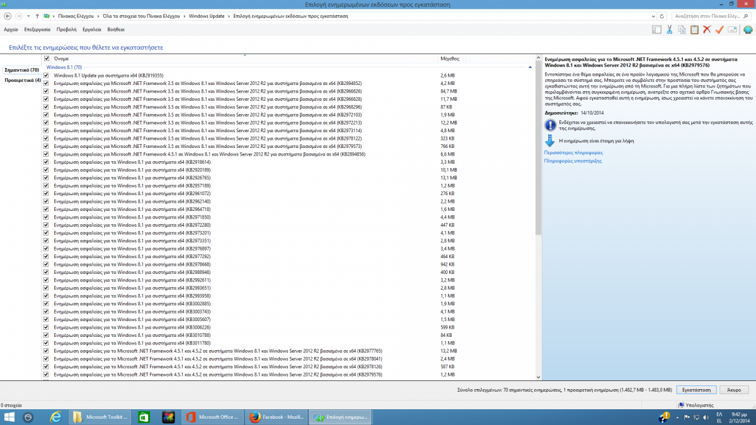The image size is (756, 425).
Task: Click the Άκυρο button
Action: [733, 390]
